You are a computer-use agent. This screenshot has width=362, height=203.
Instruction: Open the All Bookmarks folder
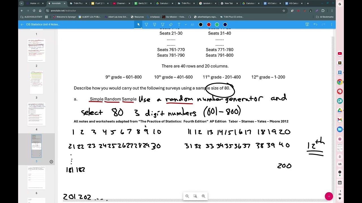click(325, 17)
